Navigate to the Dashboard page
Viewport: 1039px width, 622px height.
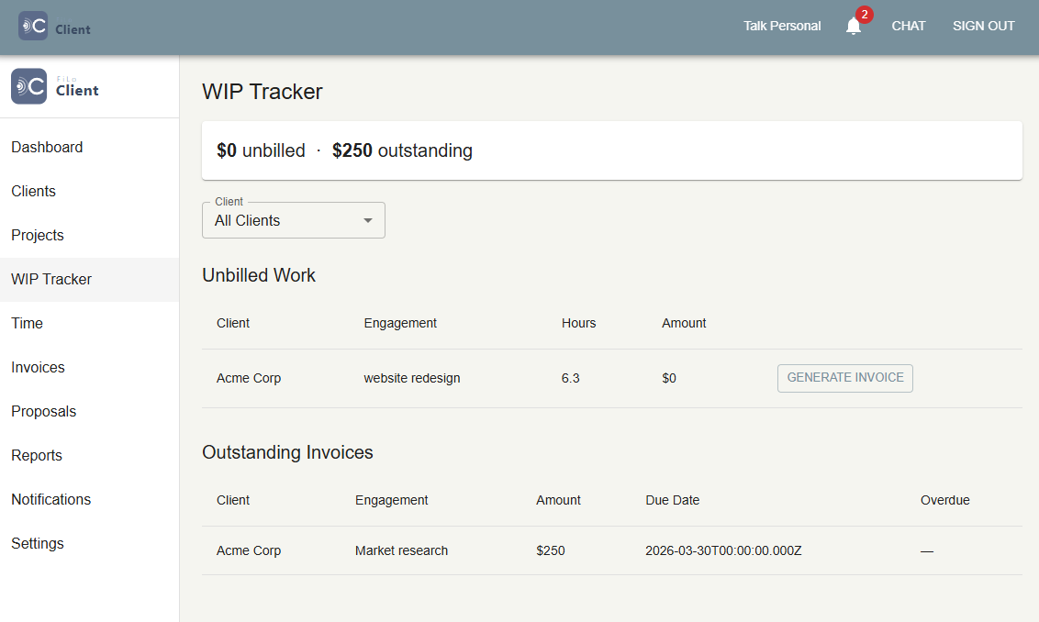[x=47, y=147]
